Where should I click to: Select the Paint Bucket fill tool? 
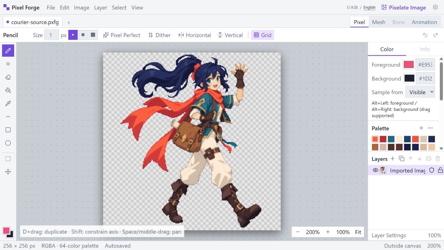point(8,90)
